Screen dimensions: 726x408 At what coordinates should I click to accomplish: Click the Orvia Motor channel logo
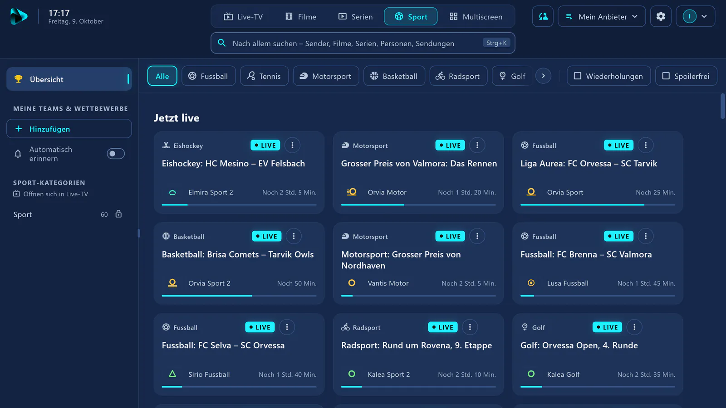(x=352, y=192)
